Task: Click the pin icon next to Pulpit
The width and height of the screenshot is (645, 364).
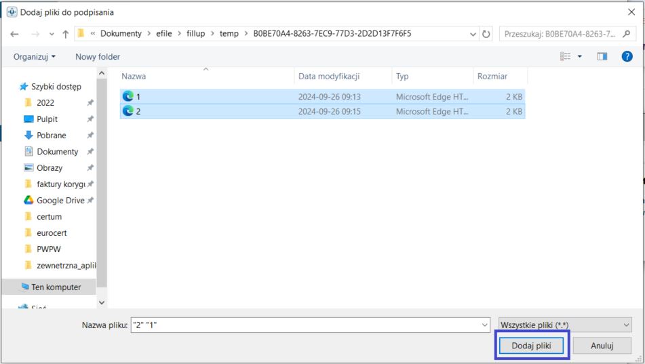Action: point(90,119)
